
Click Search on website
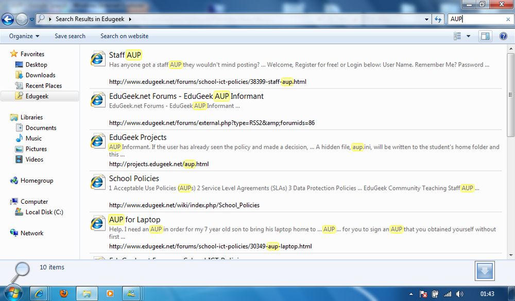pyautogui.click(x=124, y=36)
